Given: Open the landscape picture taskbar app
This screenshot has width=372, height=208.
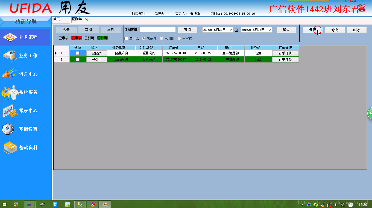Looking at the screenshot, I should (68, 204).
